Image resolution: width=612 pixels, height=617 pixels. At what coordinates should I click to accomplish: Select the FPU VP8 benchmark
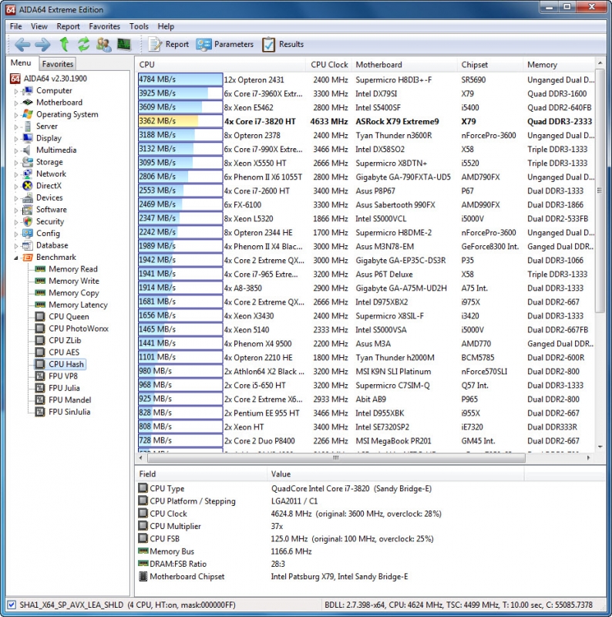click(63, 376)
